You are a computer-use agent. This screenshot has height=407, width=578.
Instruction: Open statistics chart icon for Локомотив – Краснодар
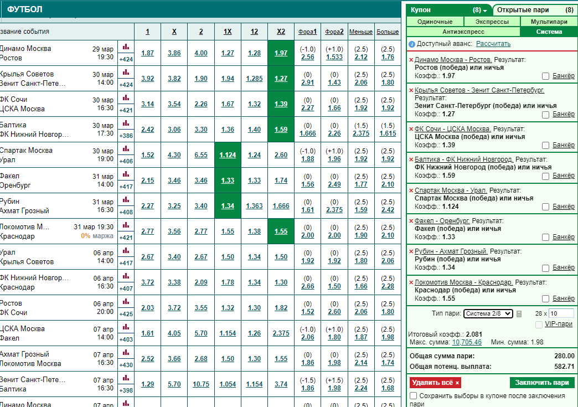(126, 225)
